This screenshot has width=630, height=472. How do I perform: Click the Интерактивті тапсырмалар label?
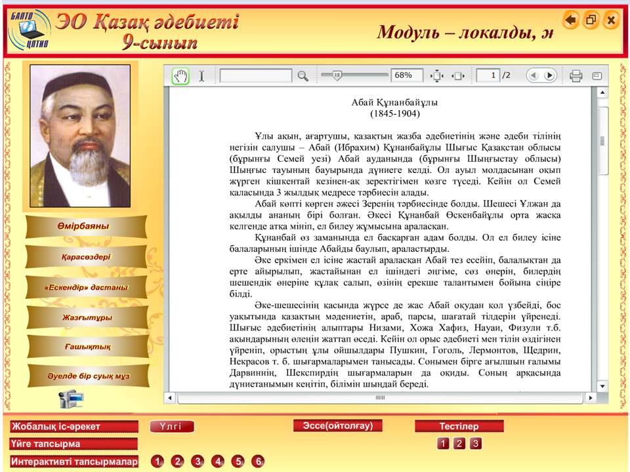74,462
